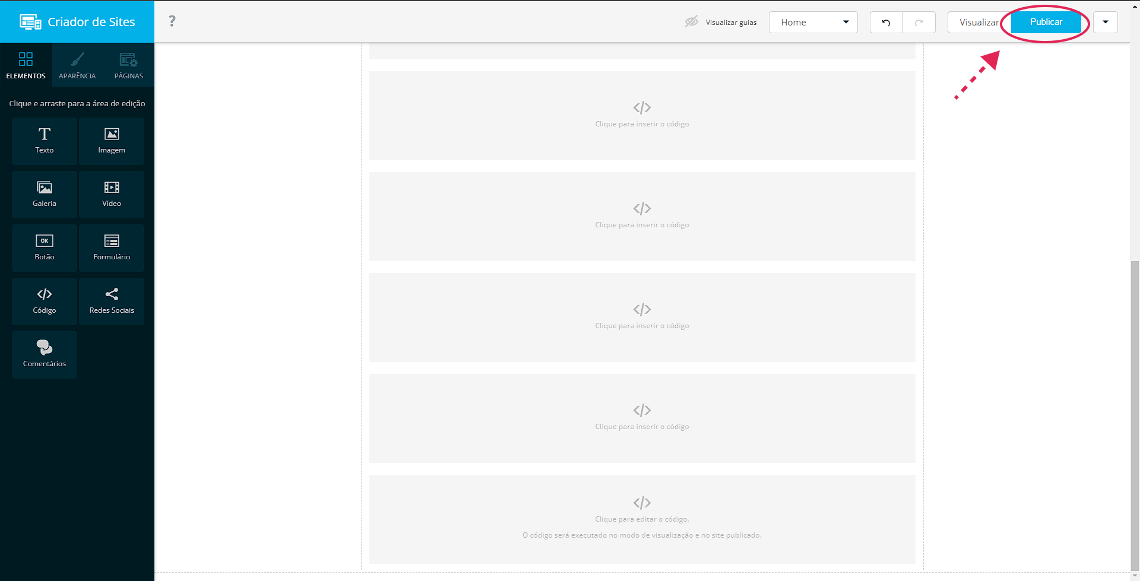
Task: Click the Criador de Sites logo
Action: tap(77, 22)
